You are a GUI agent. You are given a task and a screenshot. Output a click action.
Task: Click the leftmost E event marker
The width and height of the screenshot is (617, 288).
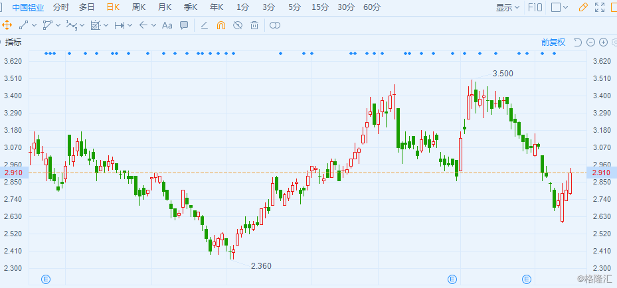pos(46,279)
